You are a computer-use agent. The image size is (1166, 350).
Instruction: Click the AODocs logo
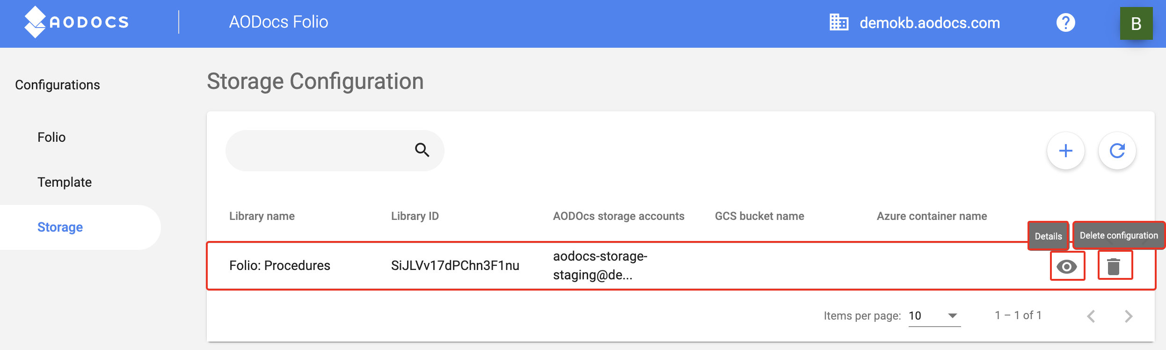[77, 22]
